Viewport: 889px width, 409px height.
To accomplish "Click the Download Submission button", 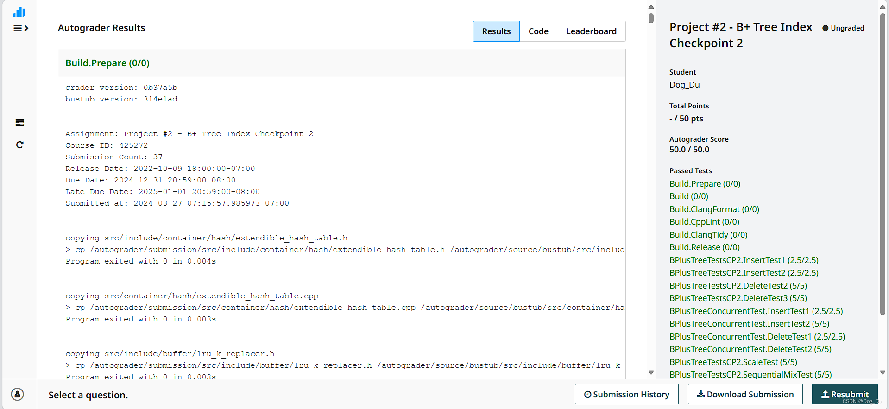I will point(745,394).
